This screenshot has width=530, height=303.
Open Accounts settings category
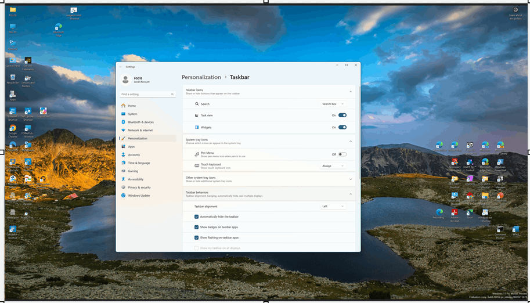(147, 155)
